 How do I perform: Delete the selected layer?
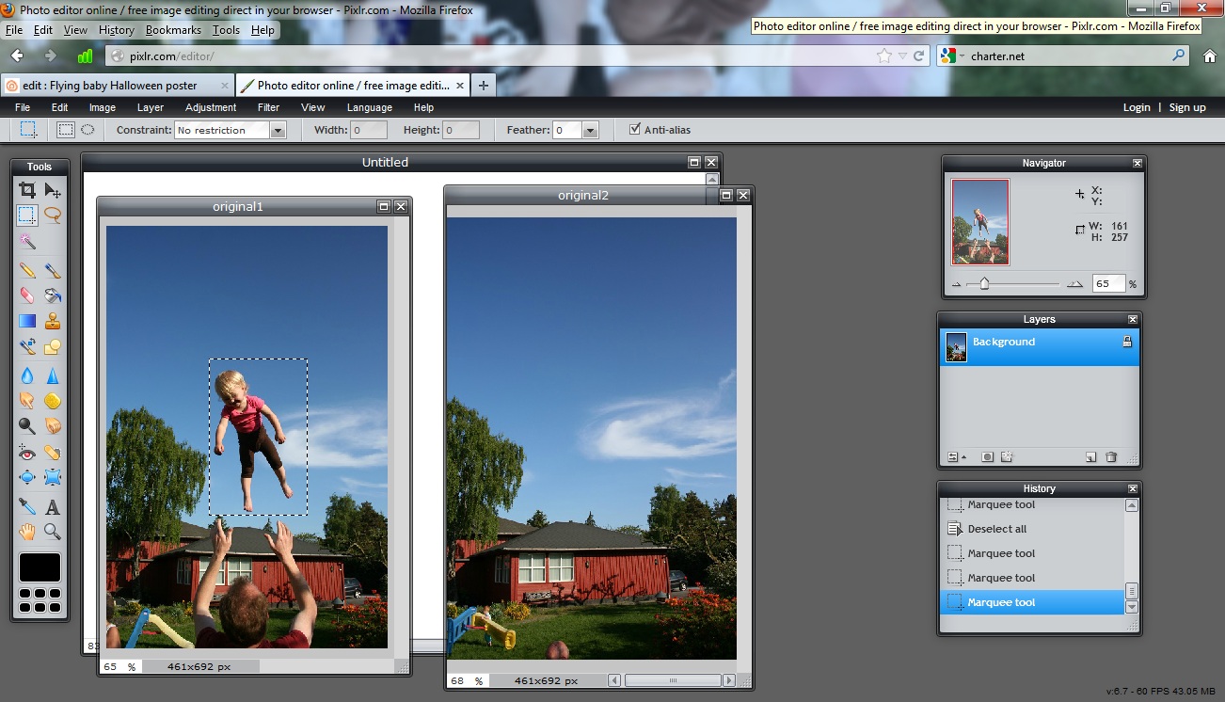[1111, 457]
